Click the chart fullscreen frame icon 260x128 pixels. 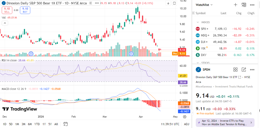[174, 3]
